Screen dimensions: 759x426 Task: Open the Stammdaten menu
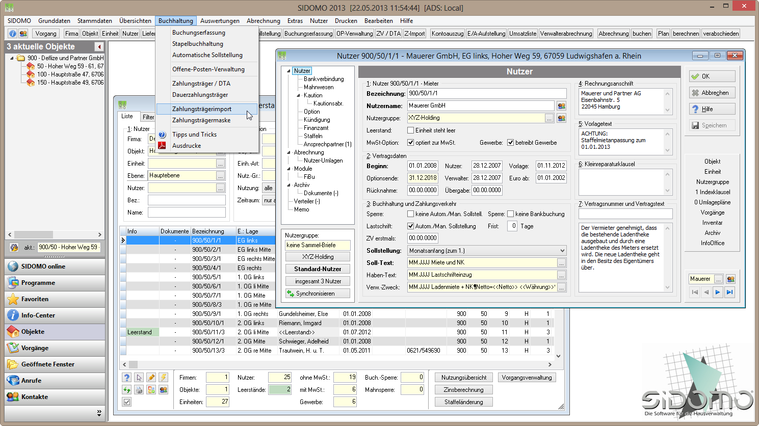tap(95, 21)
